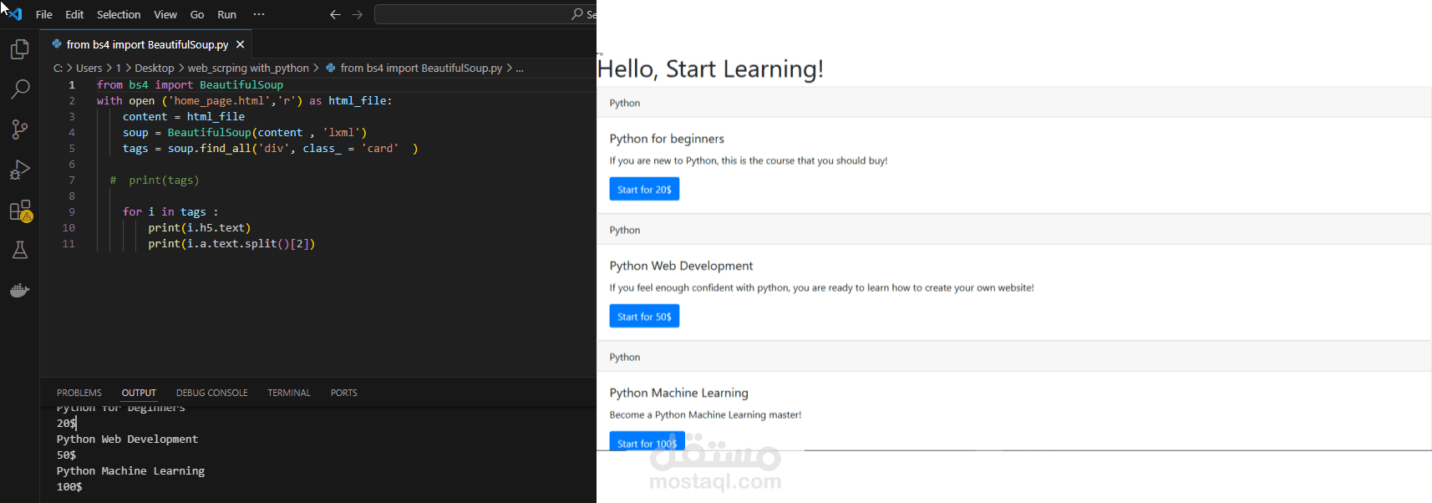Click the print(i.h5.text) code line
This screenshot has width=1432, height=503.
(x=200, y=227)
